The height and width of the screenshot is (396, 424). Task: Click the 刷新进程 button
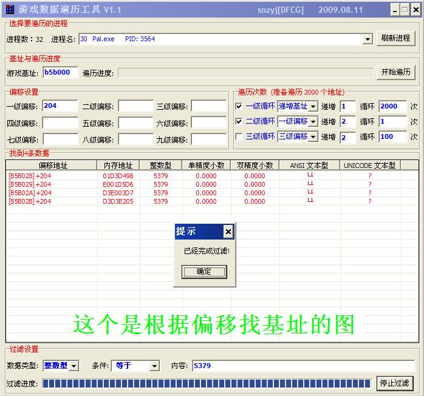point(395,38)
